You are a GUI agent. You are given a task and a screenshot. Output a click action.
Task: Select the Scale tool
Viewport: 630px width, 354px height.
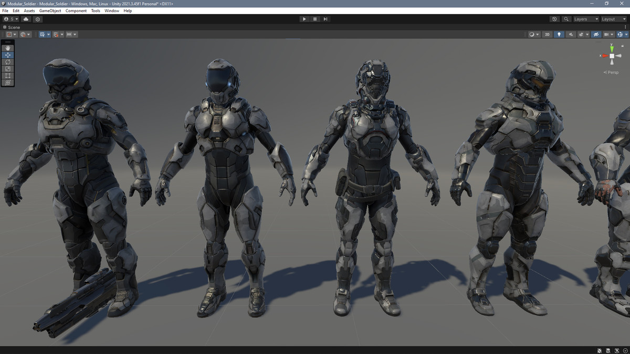click(x=8, y=69)
